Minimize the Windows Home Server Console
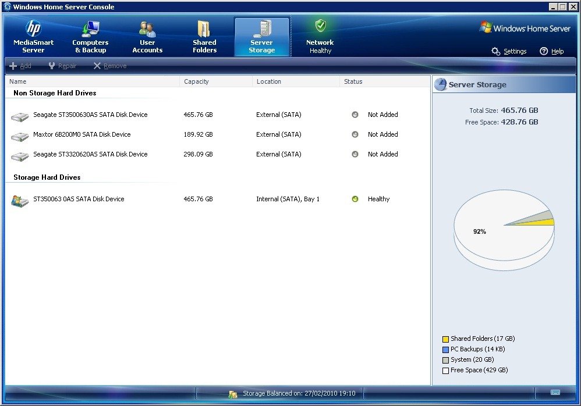This screenshot has height=406, width=581. click(553, 6)
